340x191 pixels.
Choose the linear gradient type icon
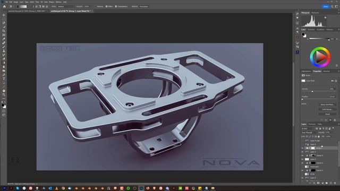(33, 6)
